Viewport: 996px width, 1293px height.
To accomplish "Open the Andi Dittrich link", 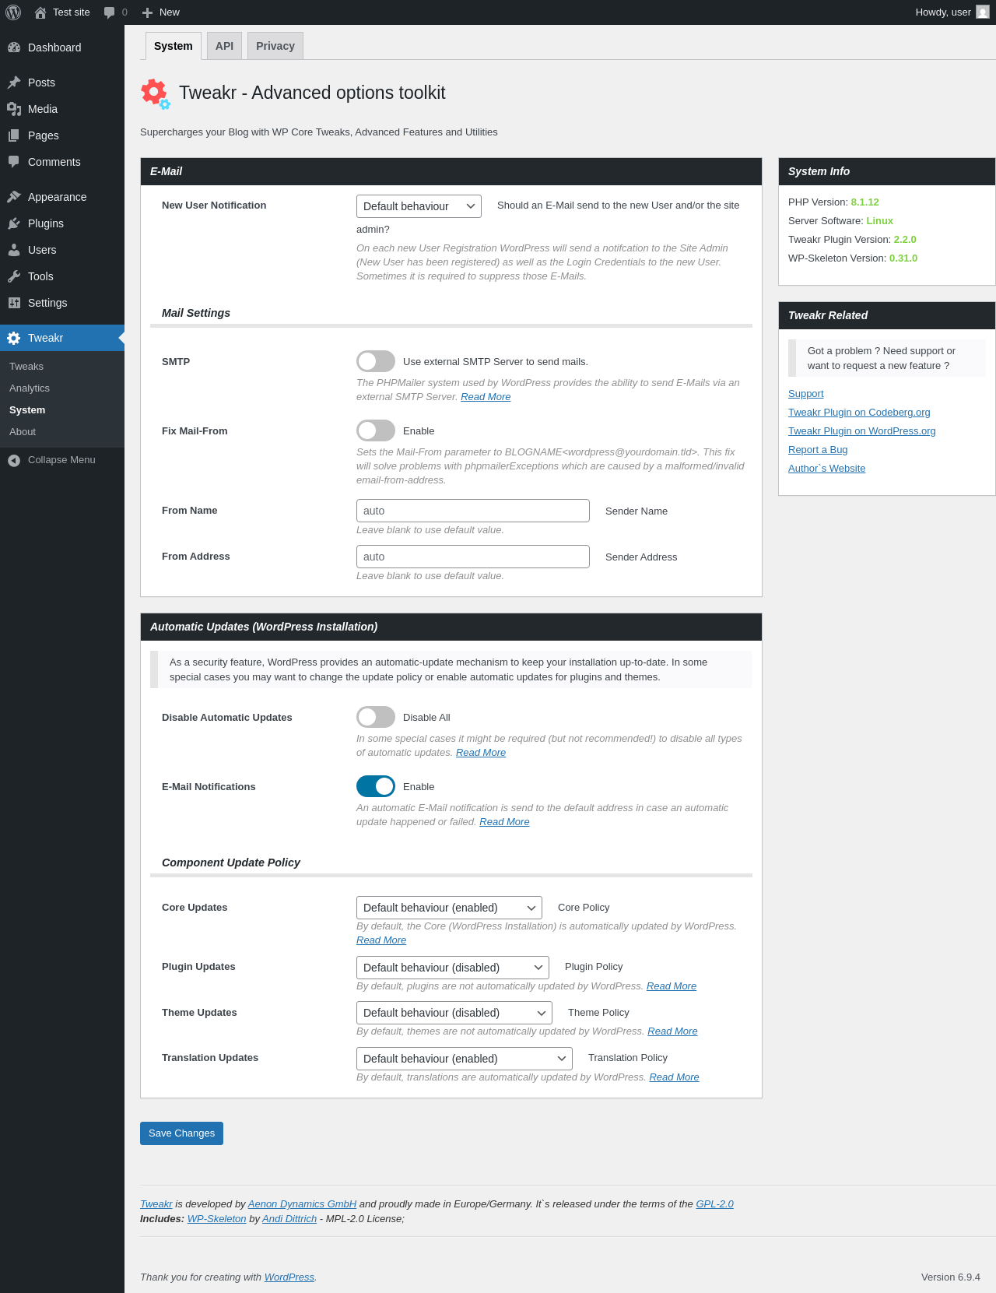I will [x=289, y=1219].
